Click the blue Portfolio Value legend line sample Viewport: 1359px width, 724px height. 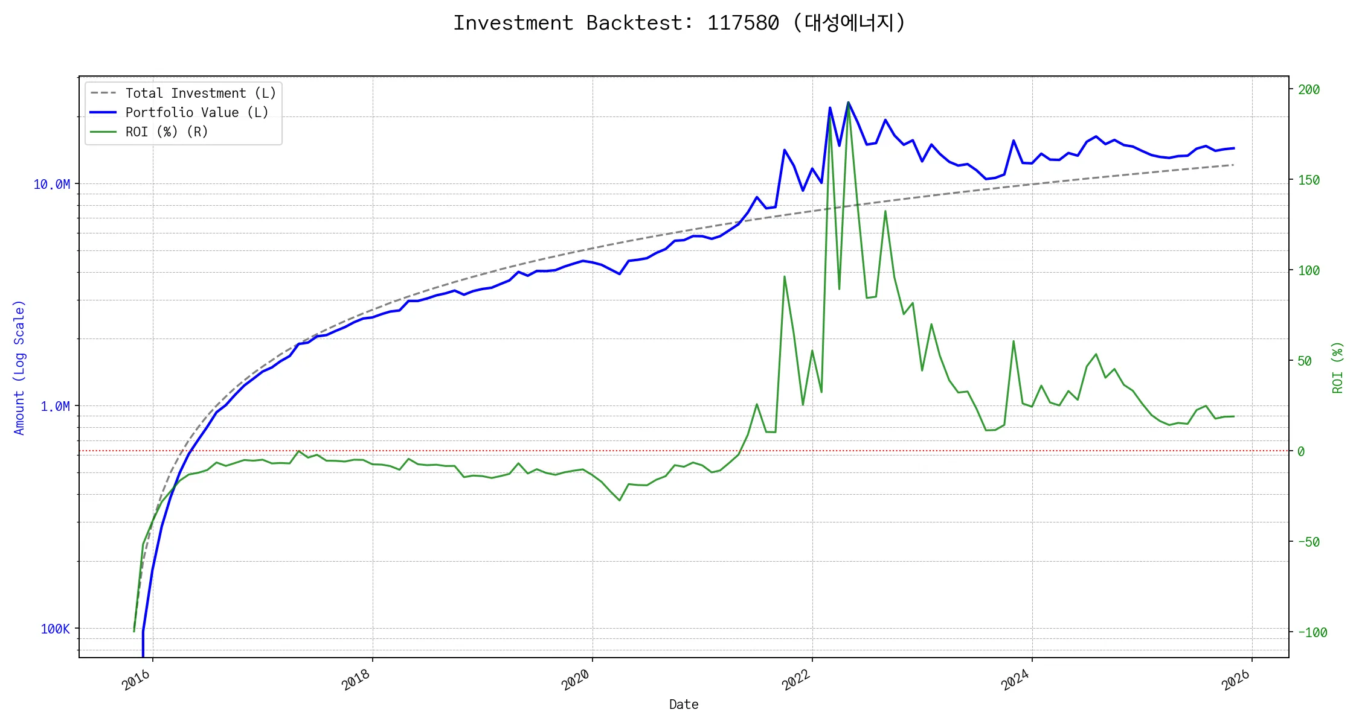point(103,112)
